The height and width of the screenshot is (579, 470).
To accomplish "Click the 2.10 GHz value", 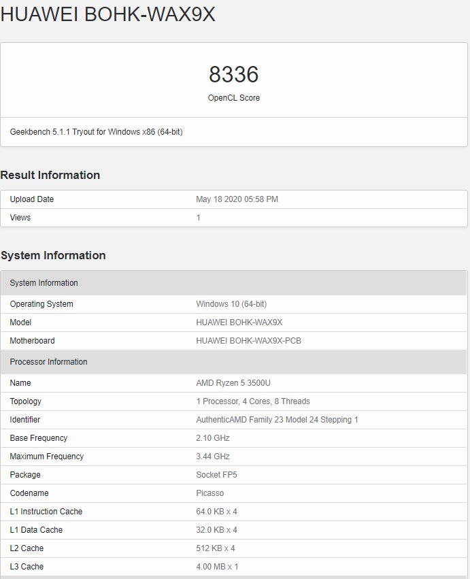I will tap(213, 438).
